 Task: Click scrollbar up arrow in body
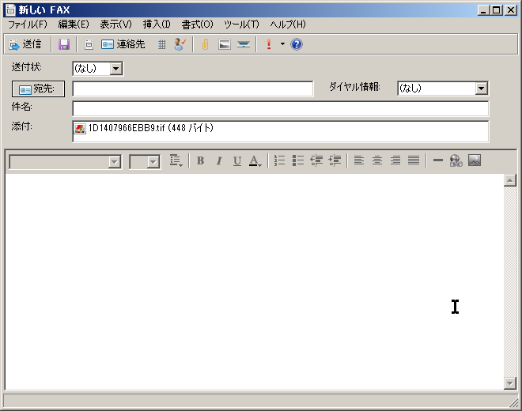pos(509,180)
